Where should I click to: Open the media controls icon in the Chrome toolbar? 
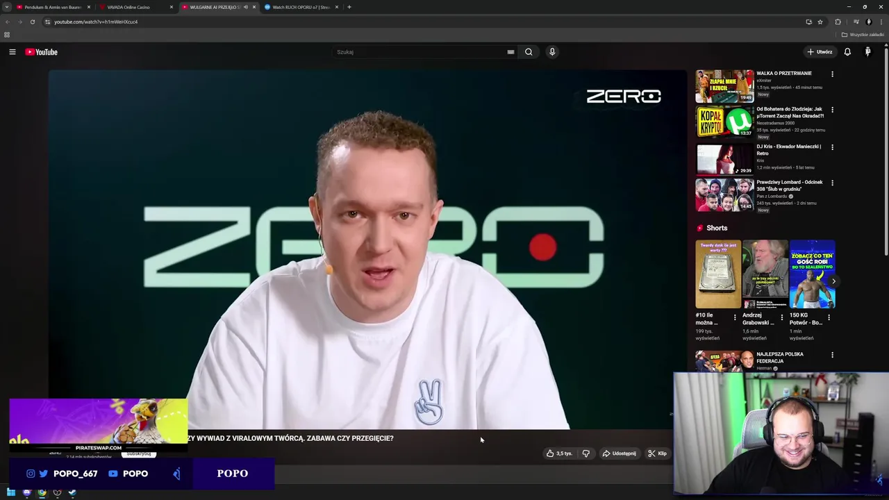coord(856,22)
